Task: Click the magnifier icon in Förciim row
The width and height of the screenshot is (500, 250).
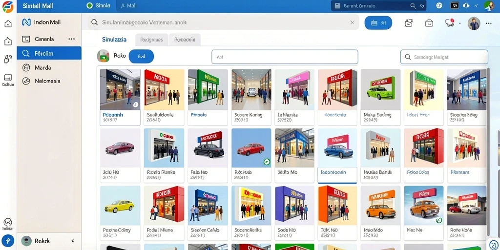Action: click(25, 53)
